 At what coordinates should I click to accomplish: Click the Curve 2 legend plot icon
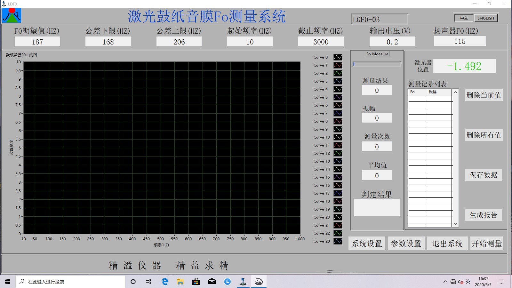pyautogui.click(x=338, y=73)
